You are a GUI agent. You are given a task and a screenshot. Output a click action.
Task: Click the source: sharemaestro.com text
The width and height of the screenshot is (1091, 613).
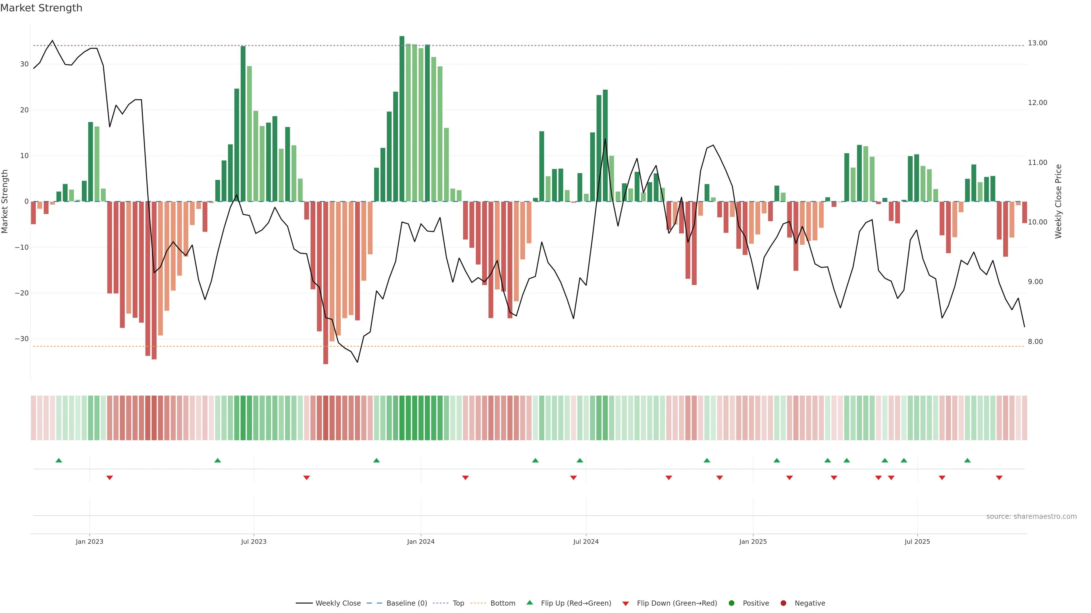click(1031, 516)
